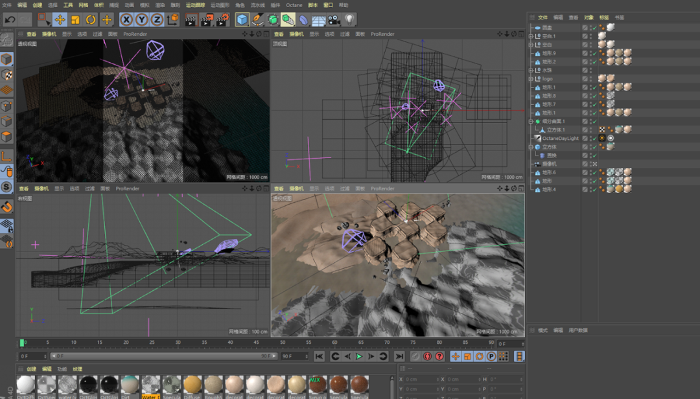Viewport: 700px width, 399px height.
Task: Select the OctaneDayLight object
Action: [x=560, y=139]
